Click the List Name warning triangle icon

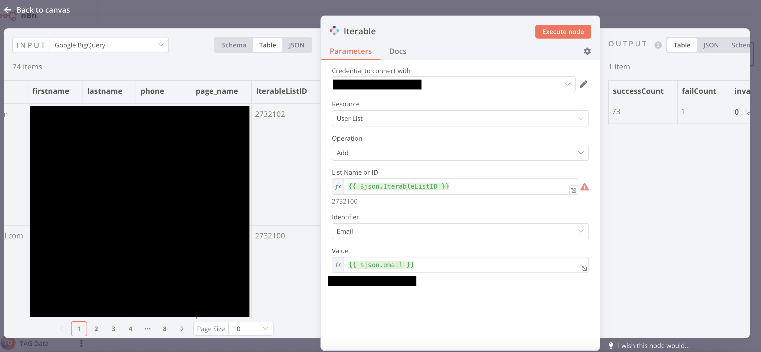(x=584, y=187)
